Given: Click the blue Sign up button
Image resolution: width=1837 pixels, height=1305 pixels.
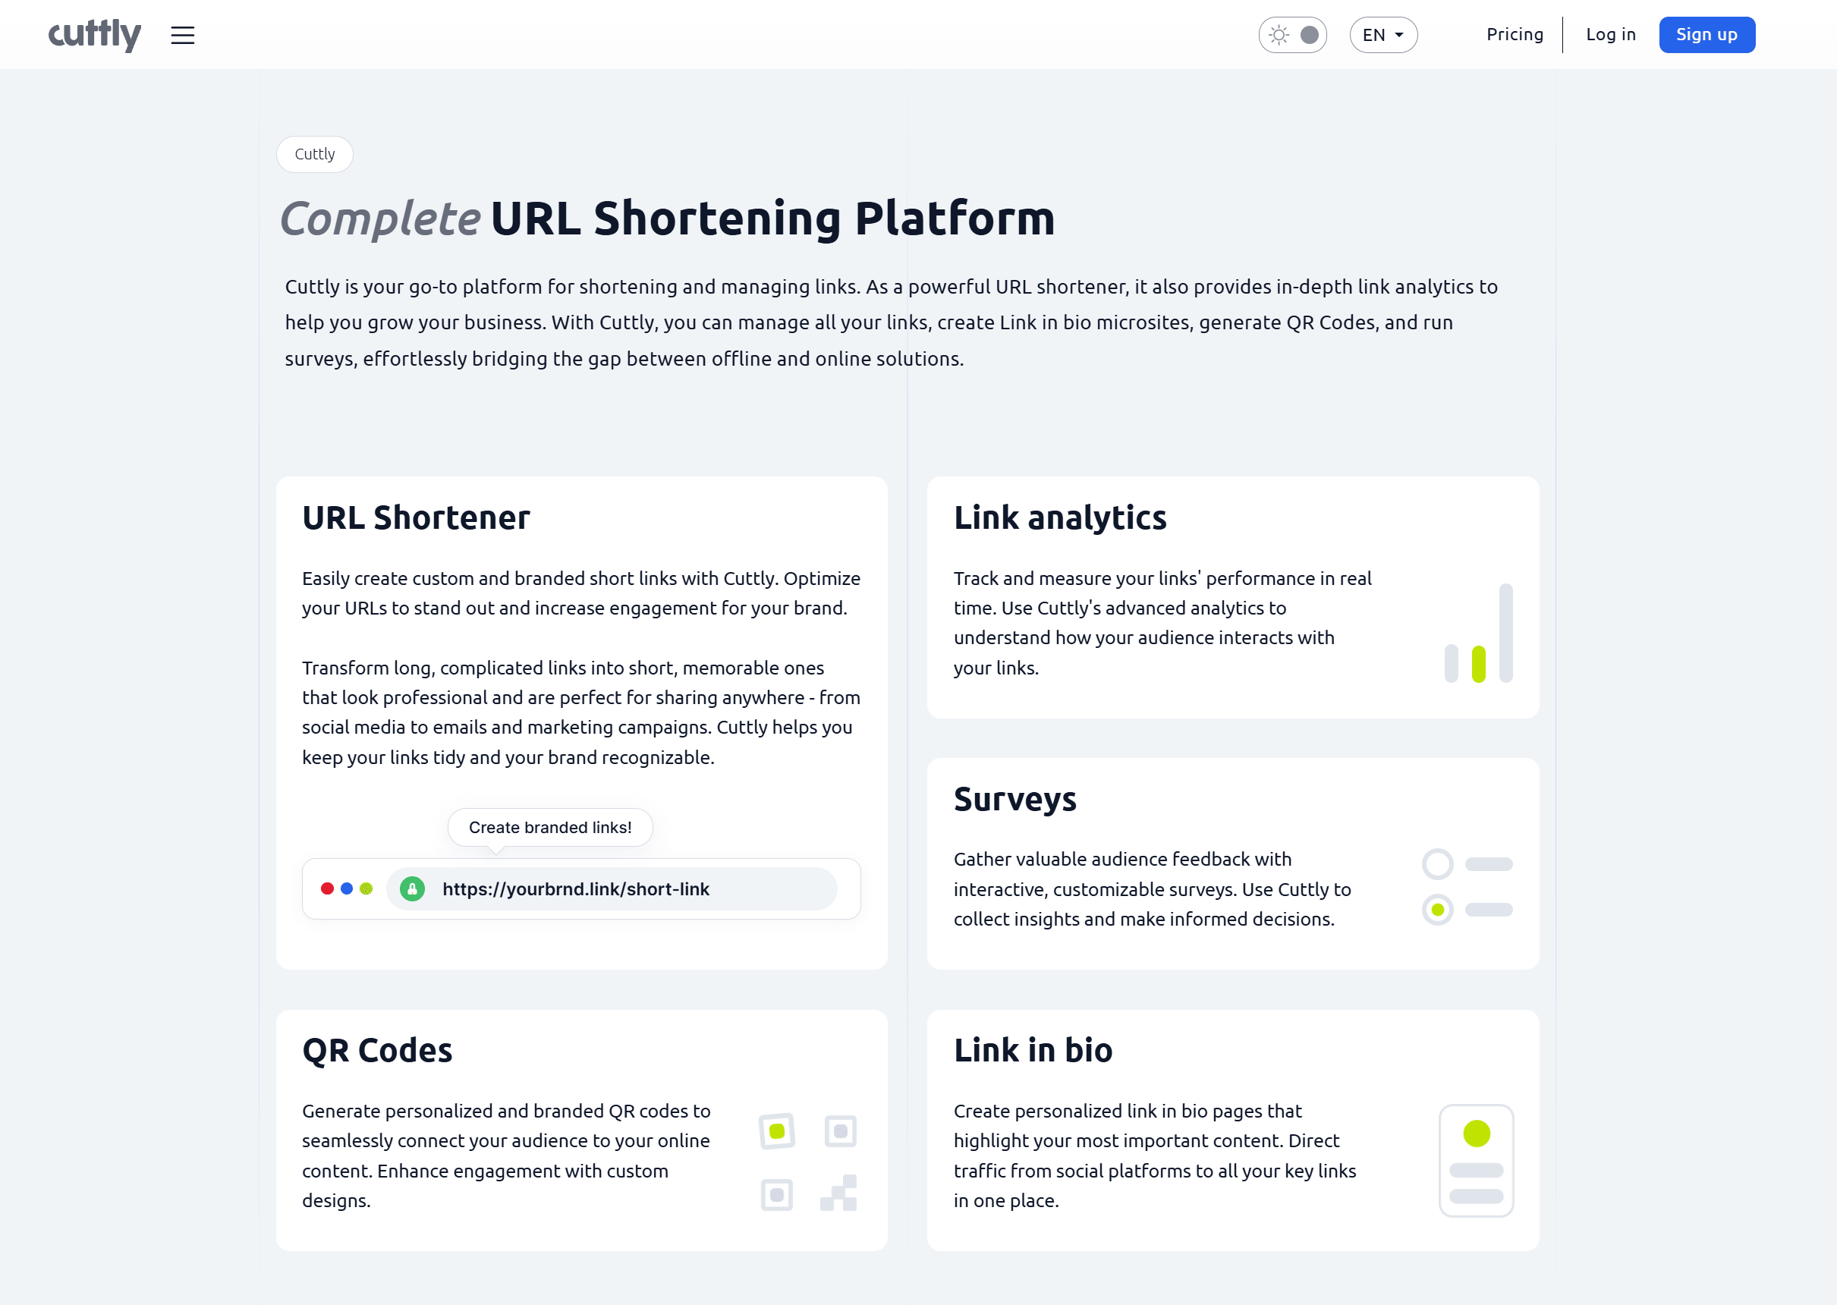Looking at the screenshot, I should click(x=1706, y=35).
